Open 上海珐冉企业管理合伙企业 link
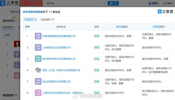Screen dimensions: 175x100 tap(63, 93)
